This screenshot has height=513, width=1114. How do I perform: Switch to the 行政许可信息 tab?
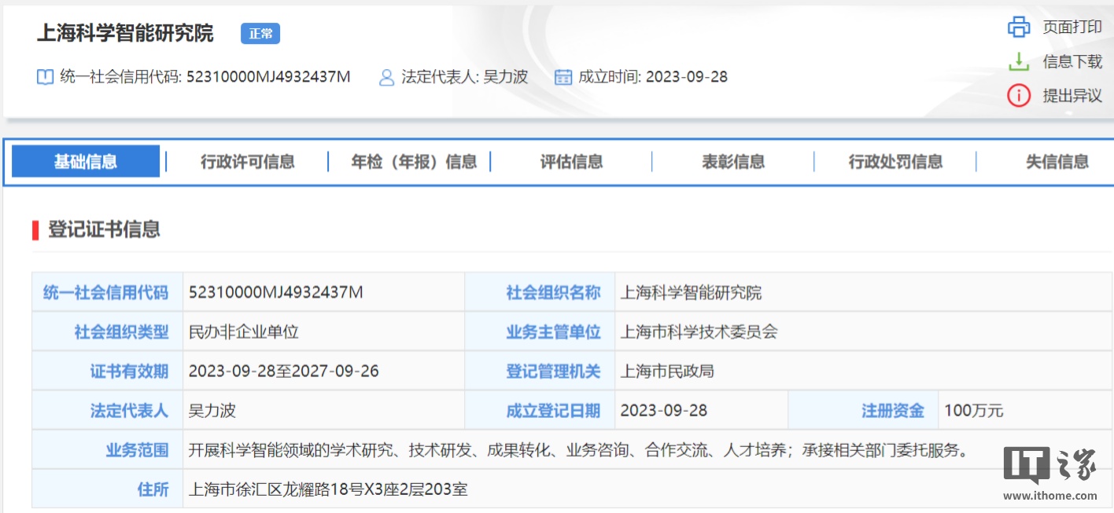(247, 162)
